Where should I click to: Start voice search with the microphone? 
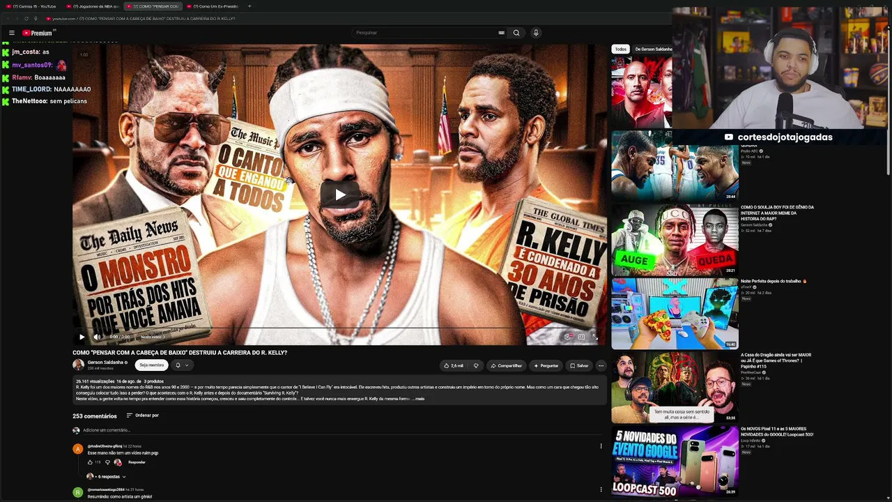point(536,33)
